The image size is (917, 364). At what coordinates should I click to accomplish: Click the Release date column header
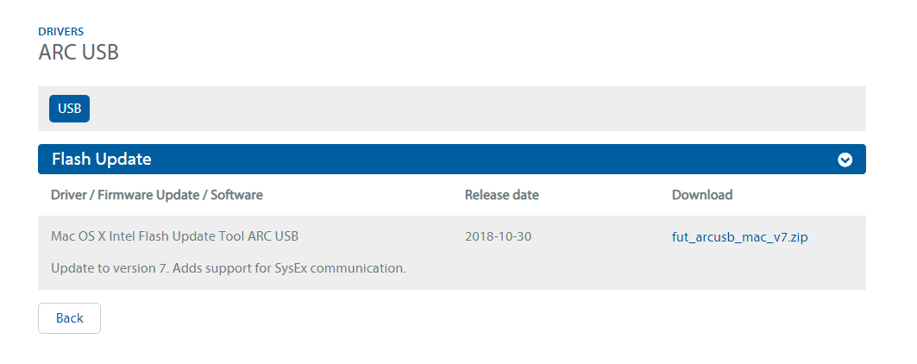click(x=501, y=195)
